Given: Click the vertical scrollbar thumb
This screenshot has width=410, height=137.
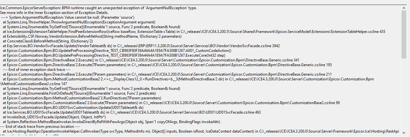Looking at the screenshot, I should [403, 34].
